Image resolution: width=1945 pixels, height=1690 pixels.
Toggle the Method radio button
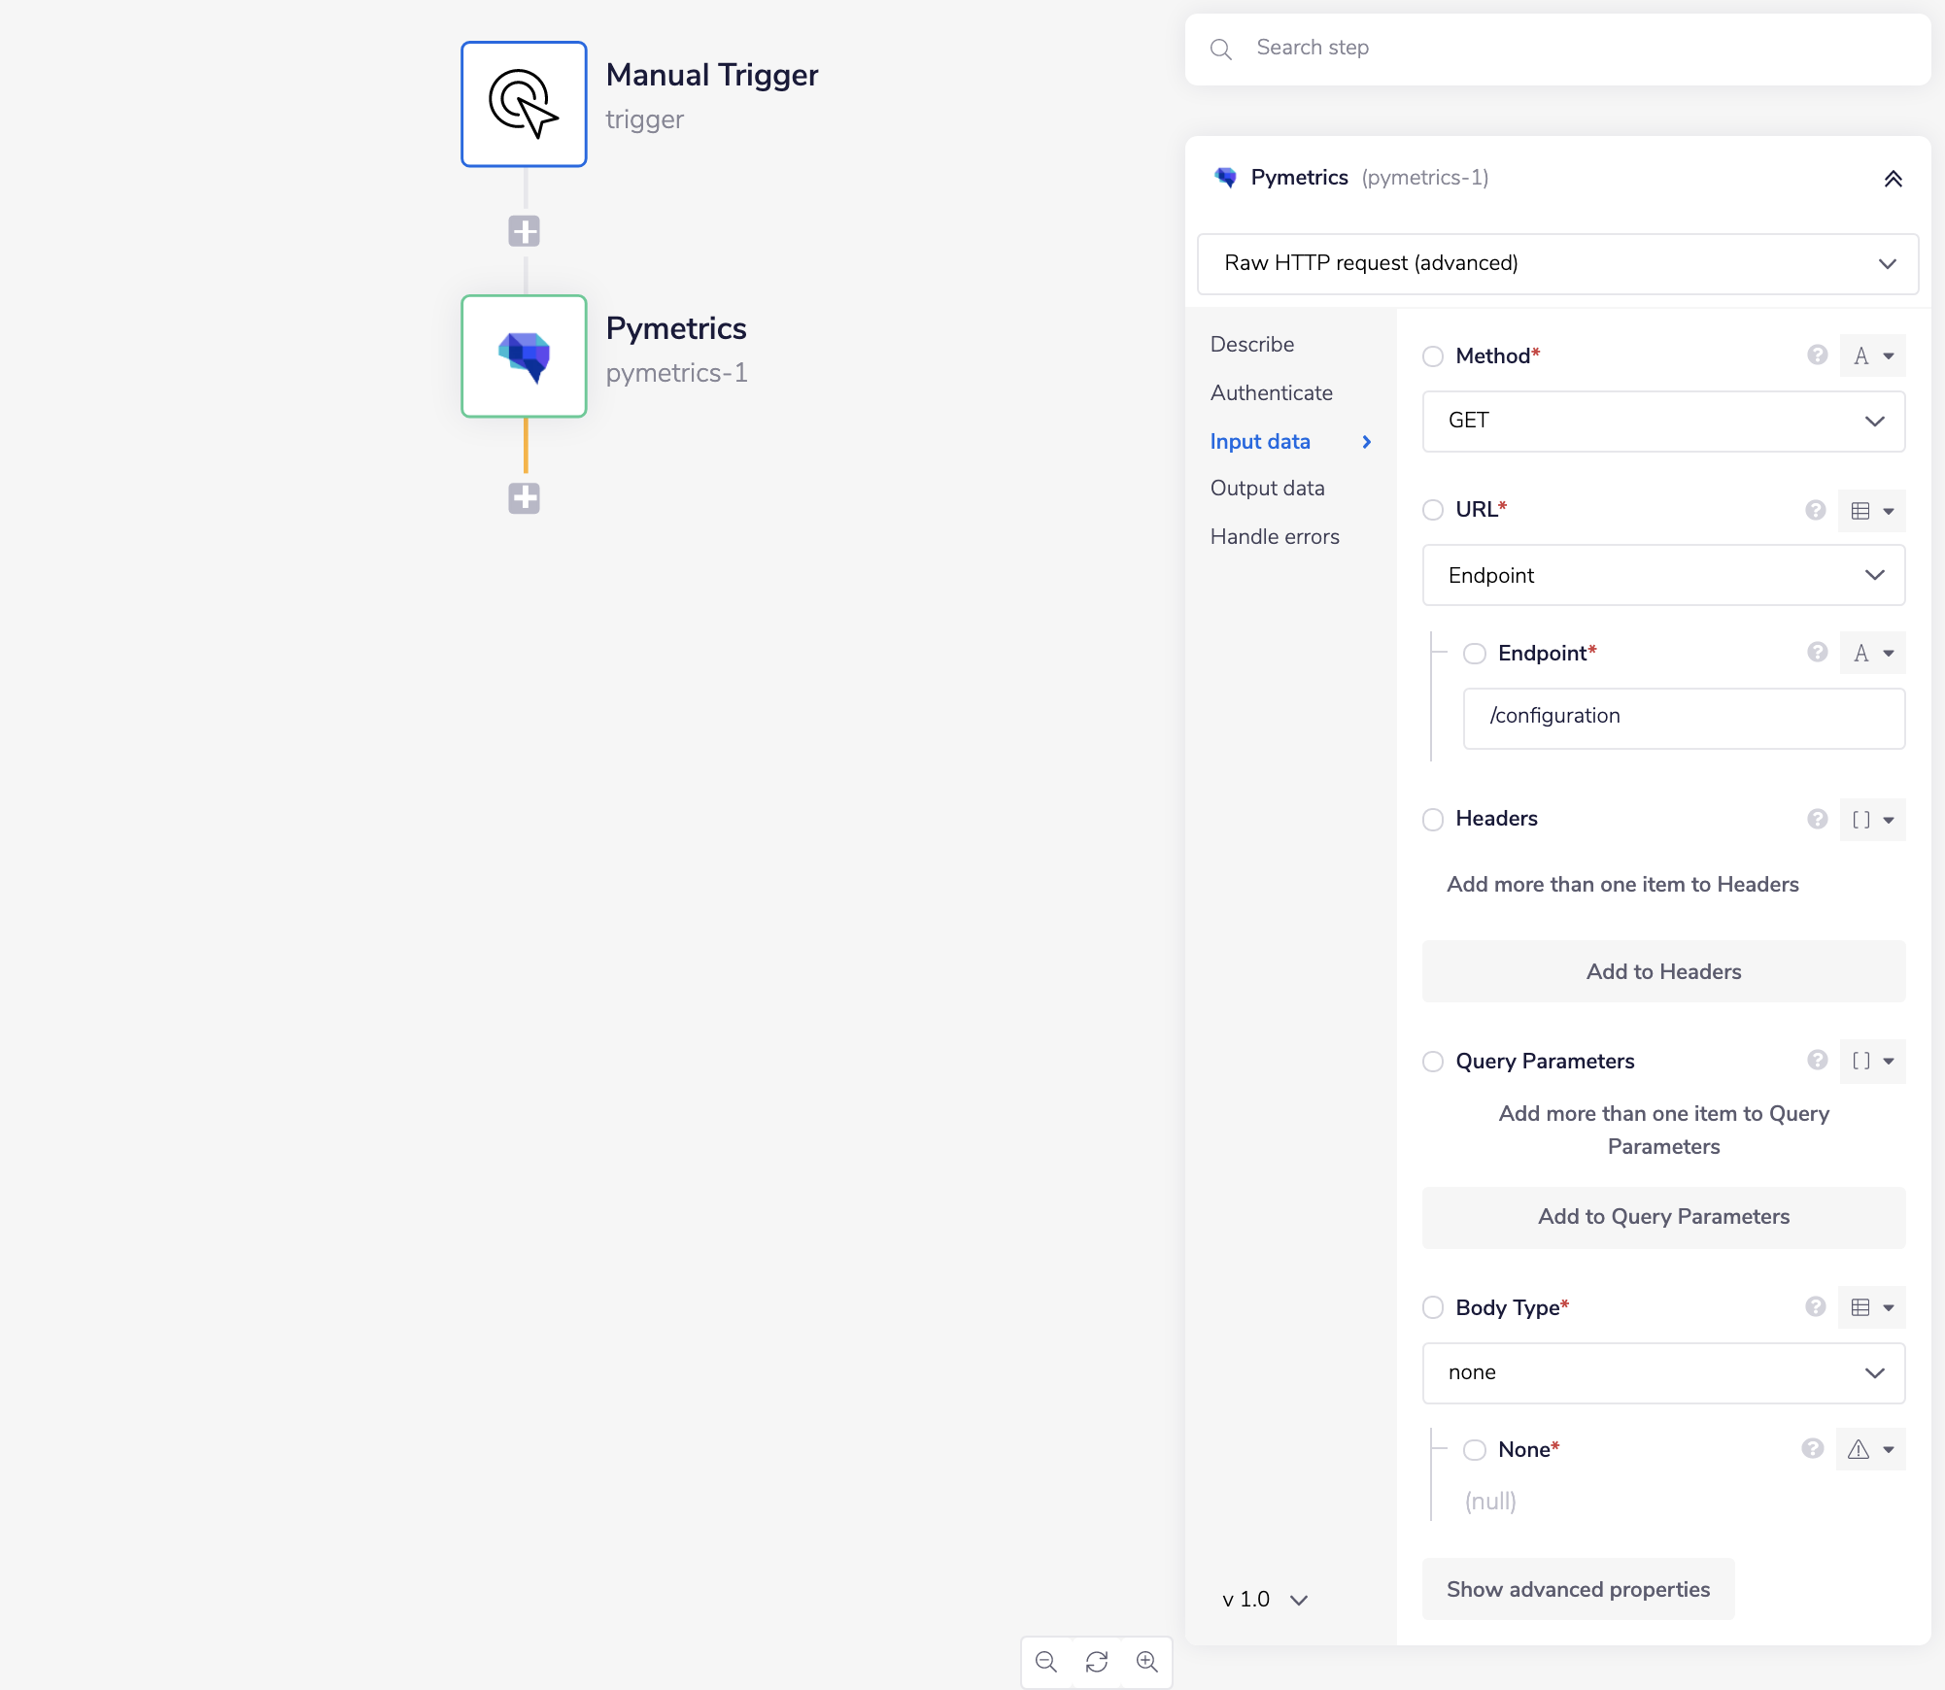coord(1433,356)
